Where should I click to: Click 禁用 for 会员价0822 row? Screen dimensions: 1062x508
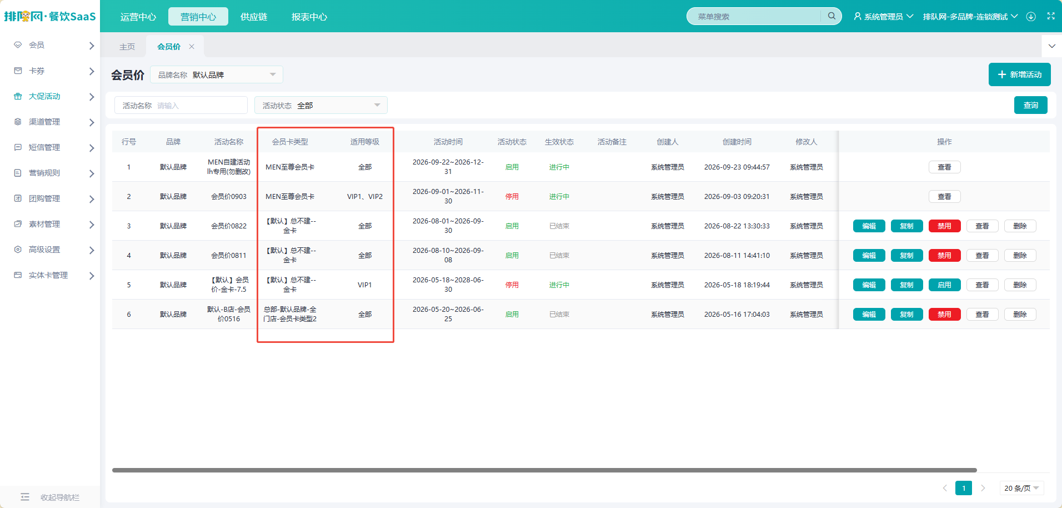(945, 226)
